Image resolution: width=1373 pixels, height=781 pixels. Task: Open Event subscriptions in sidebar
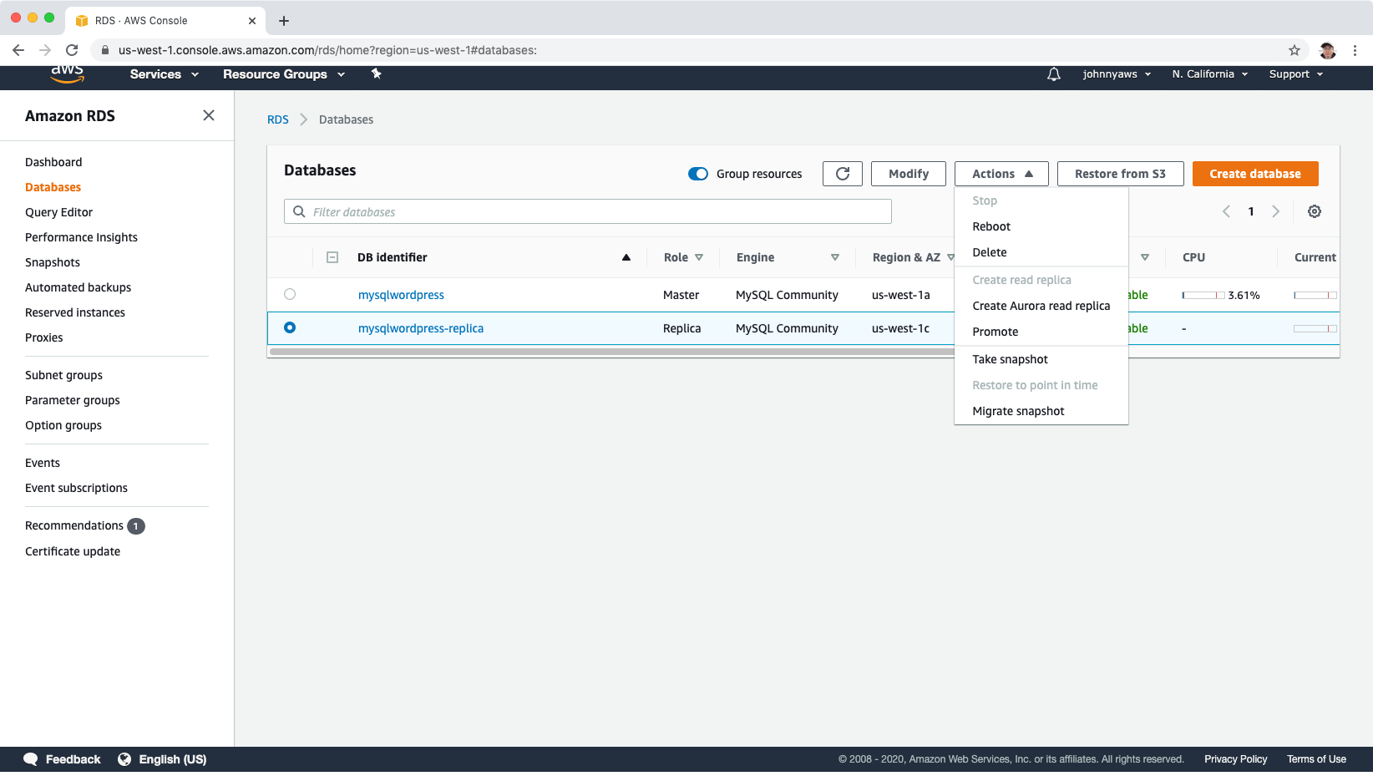pyautogui.click(x=76, y=488)
